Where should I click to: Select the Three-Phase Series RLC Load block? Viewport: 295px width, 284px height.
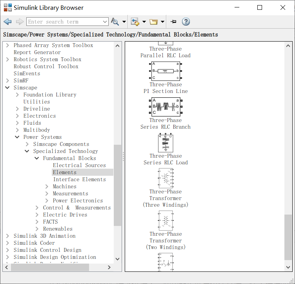pos(166,143)
